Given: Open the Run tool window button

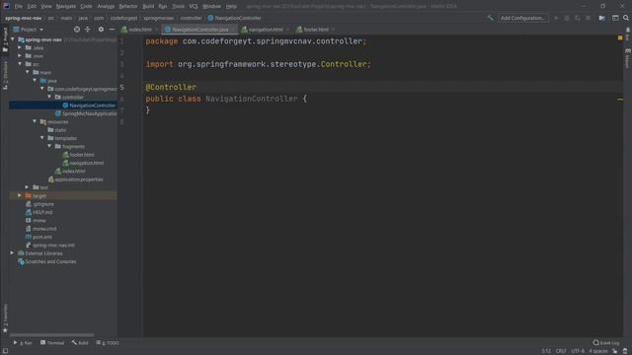Looking at the screenshot, I should 23,343.
